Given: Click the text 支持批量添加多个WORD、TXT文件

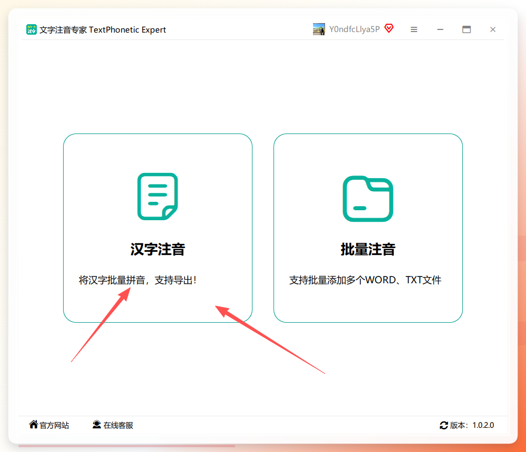Looking at the screenshot, I should point(366,280).
